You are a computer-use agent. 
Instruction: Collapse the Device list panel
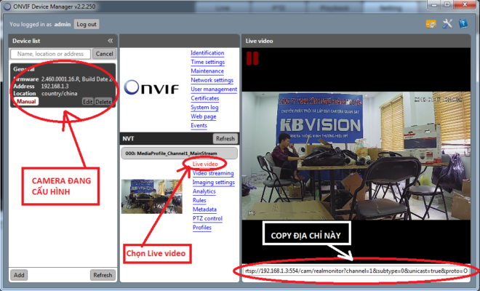pos(111,41)
